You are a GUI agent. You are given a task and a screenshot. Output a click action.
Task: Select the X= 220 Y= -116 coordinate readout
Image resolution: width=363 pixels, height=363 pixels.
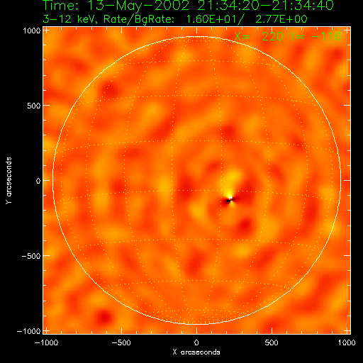pyautogui.click(x=288, y=36)
